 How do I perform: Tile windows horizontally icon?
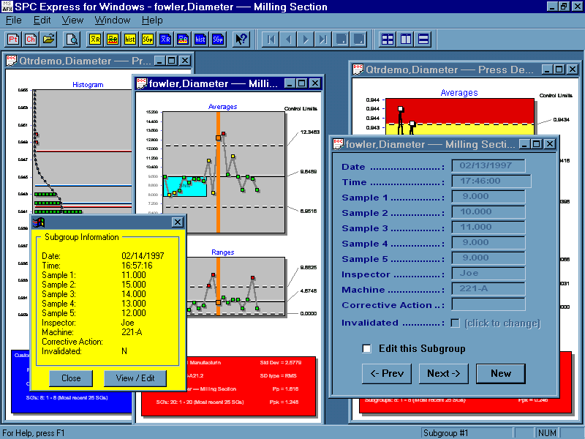point(423,40)
